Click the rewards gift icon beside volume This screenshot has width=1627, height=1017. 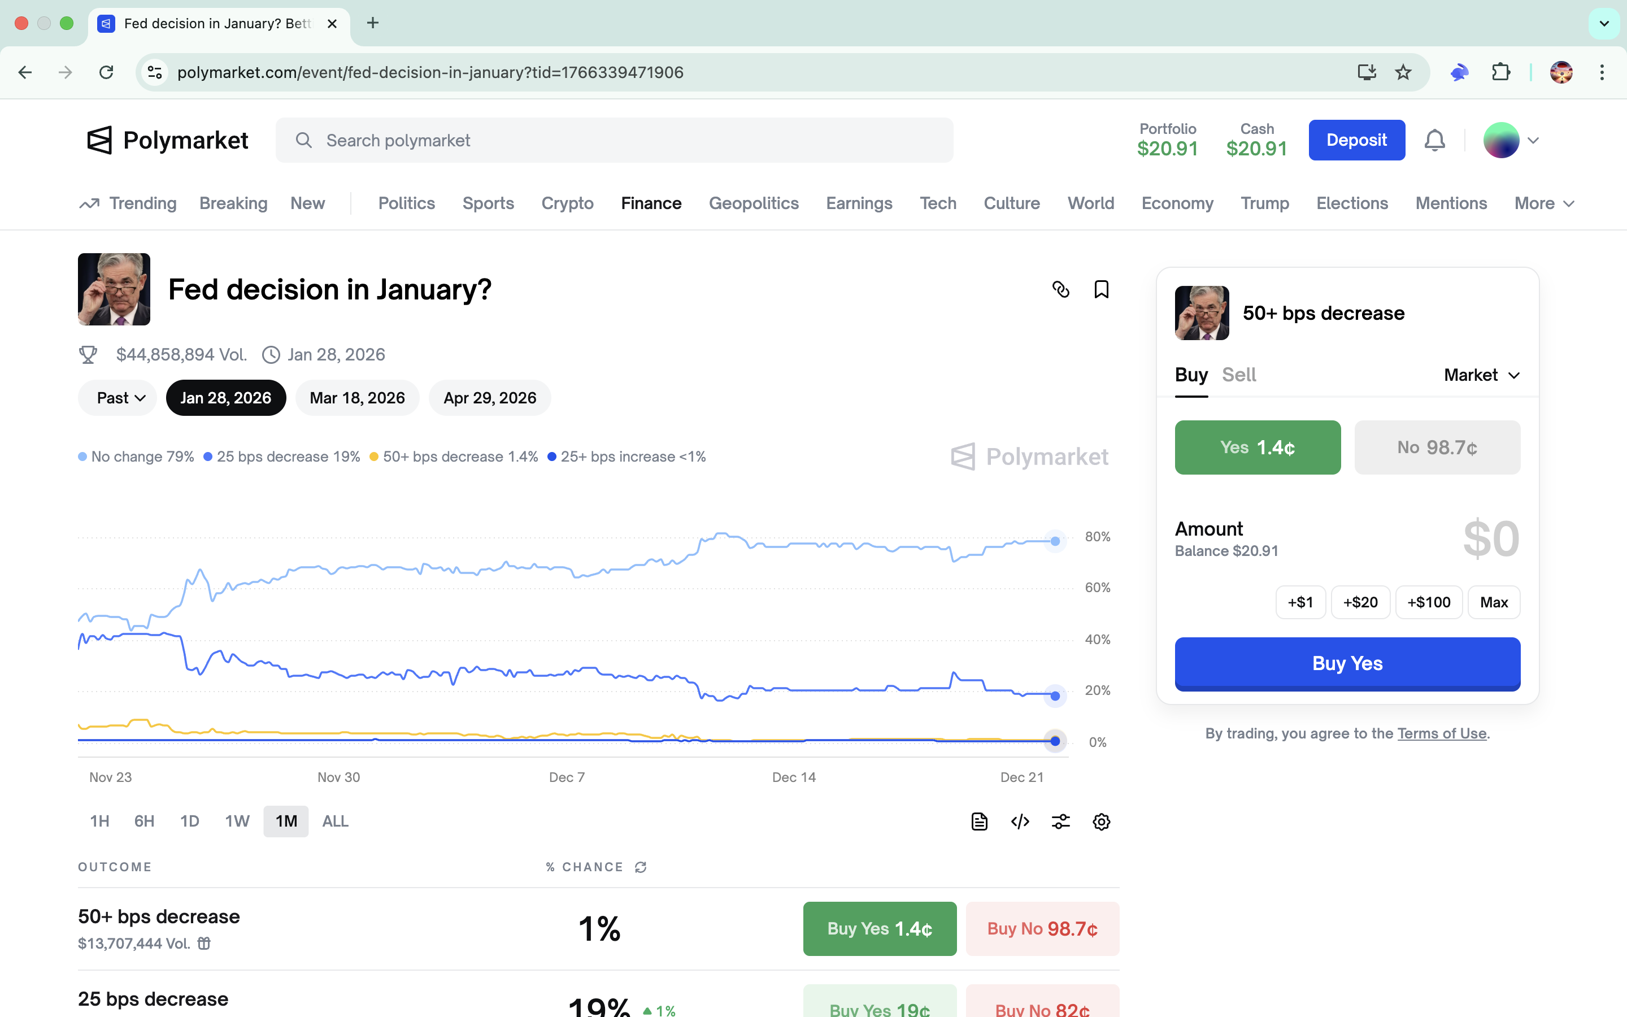pyautogui.click(x=204, y=943)
